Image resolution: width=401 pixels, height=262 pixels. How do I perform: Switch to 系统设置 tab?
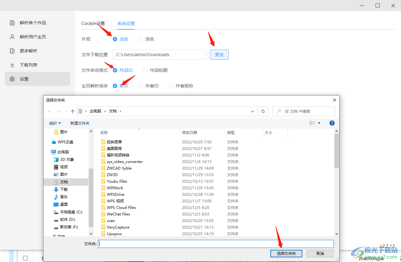coord(126,23)
